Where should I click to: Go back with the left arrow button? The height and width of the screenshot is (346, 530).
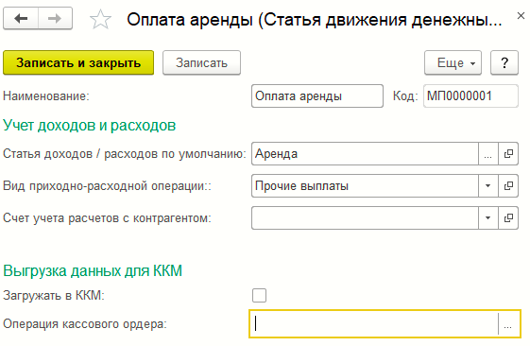coord(21,18)
